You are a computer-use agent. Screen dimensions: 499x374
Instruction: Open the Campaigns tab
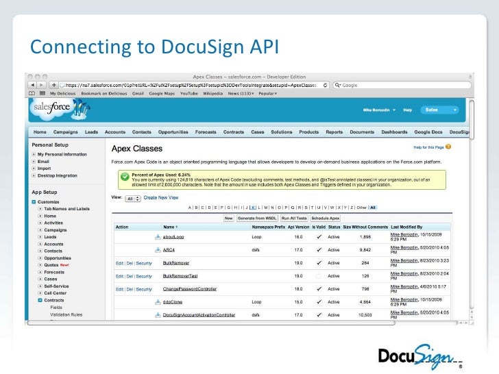coord(66,132)
